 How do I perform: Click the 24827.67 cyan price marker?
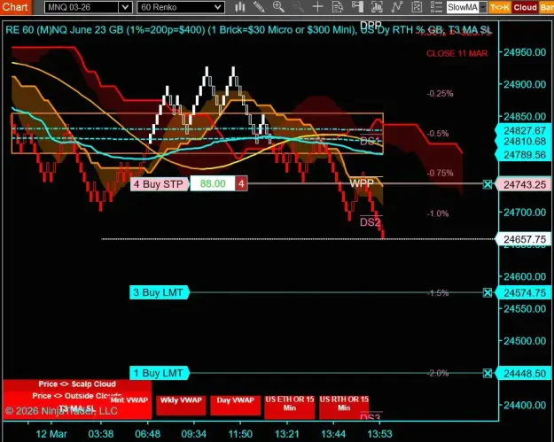(525, 130)
